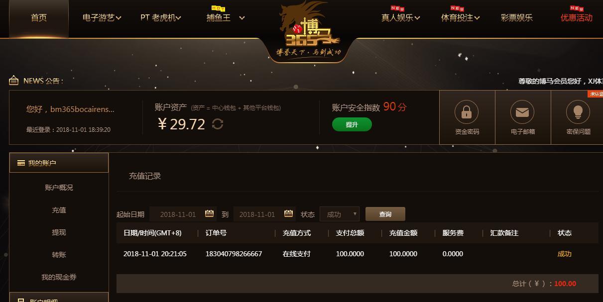Open the start date calendar icon
The height and width of the screenshot is (302, 603).
209,214
